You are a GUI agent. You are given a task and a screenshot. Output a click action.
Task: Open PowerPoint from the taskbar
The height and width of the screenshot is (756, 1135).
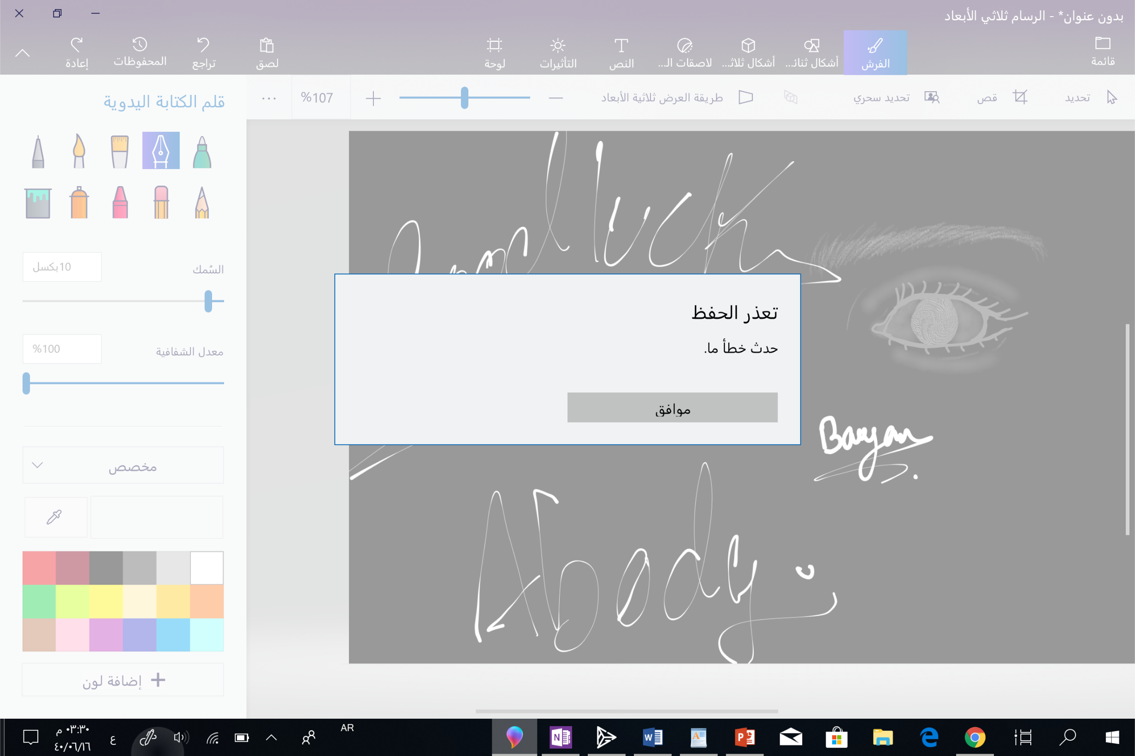click(x=745, y=737)
